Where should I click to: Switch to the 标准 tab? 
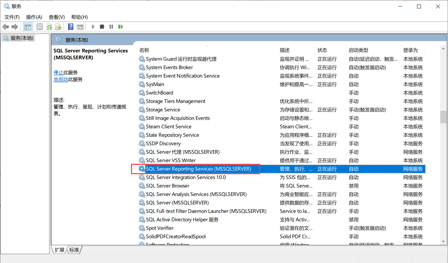click(x=74, y=250)
